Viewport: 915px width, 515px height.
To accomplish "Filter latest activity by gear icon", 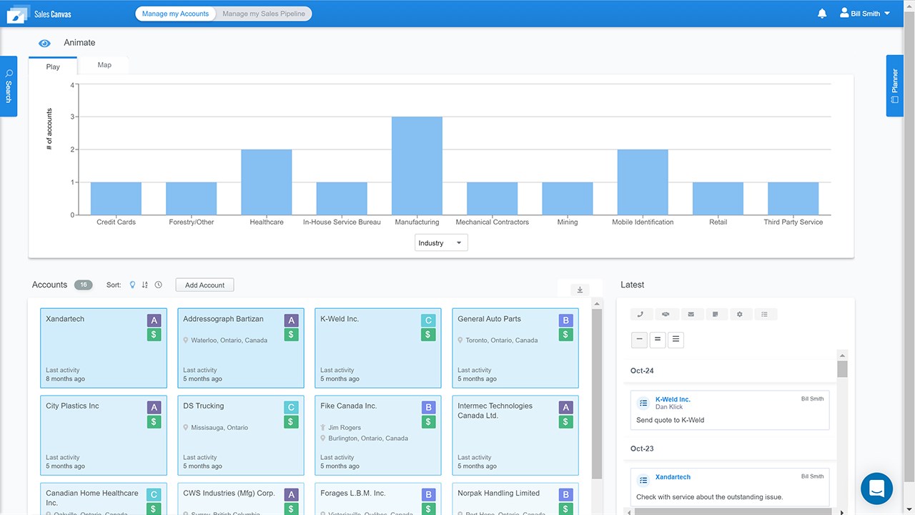I will 740,314.
